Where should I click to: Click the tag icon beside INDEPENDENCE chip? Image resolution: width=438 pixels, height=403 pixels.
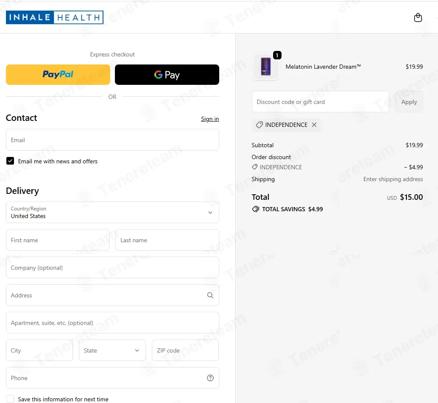[x=259, y=125]
